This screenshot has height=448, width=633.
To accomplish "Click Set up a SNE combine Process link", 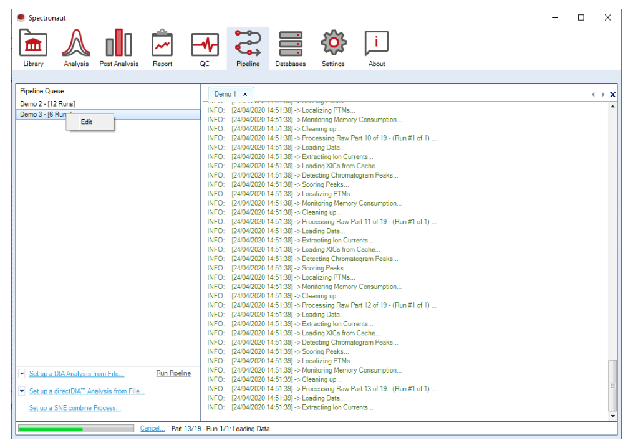I will pyautogui.click(x=75, y=408).
